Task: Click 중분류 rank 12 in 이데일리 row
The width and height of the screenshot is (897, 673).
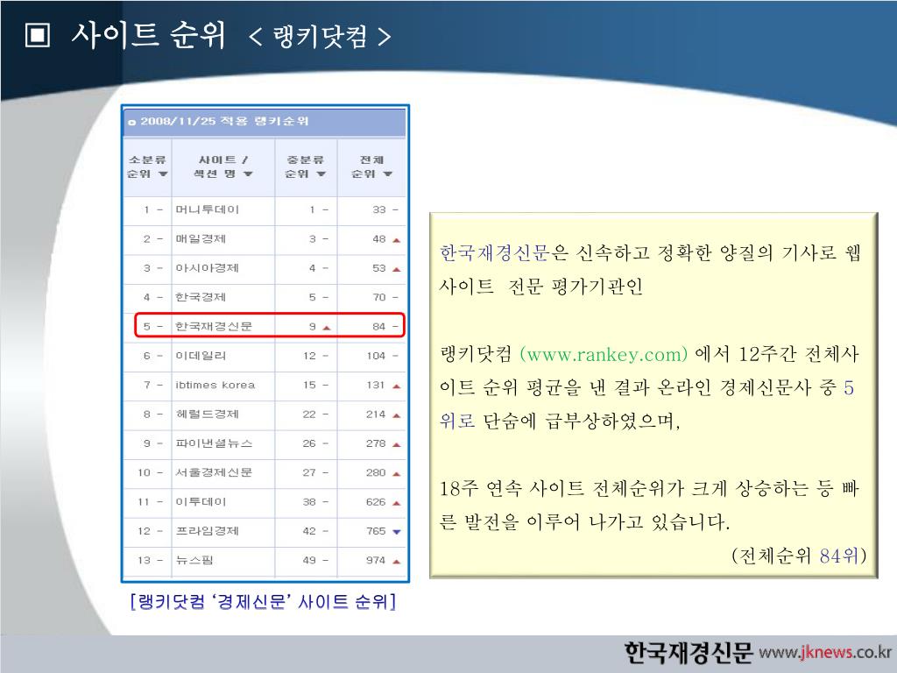Action: pyautogui.click(x=309, y=356)
